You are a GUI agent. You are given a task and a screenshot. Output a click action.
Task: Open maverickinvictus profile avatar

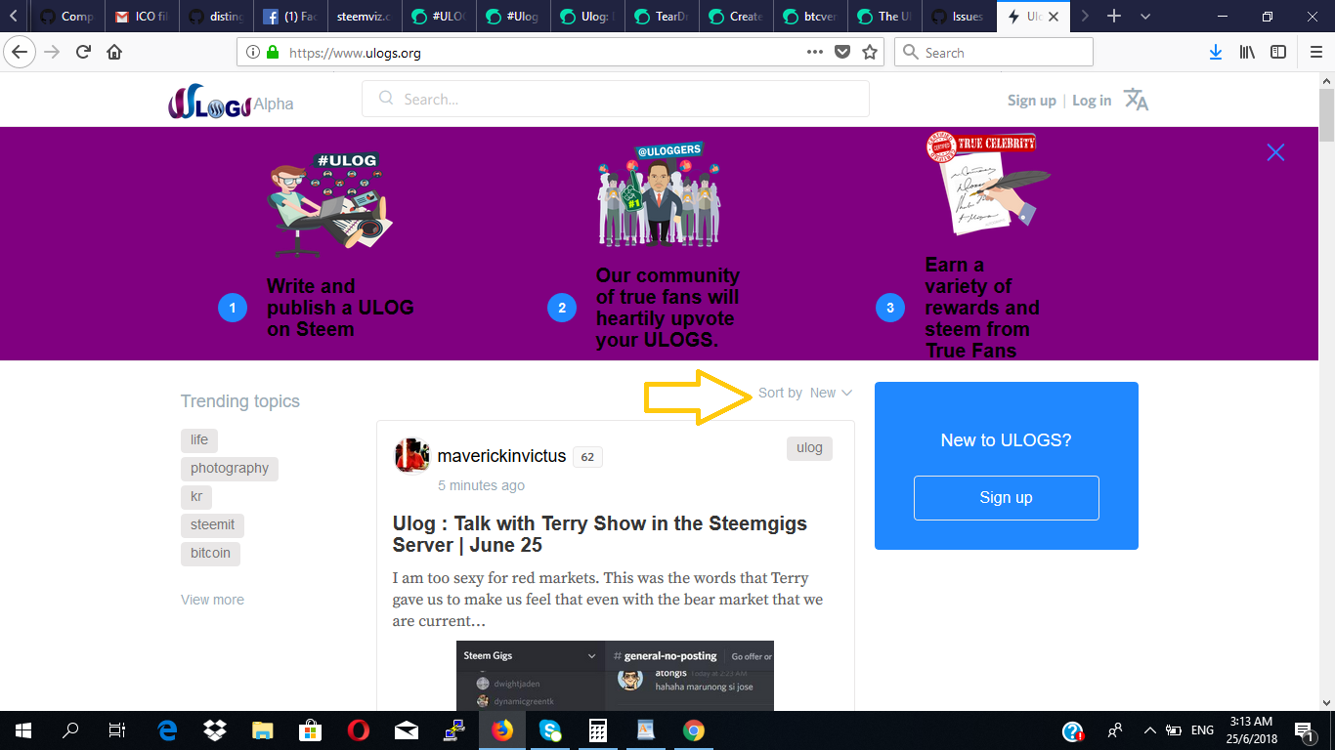click(412, 456)
